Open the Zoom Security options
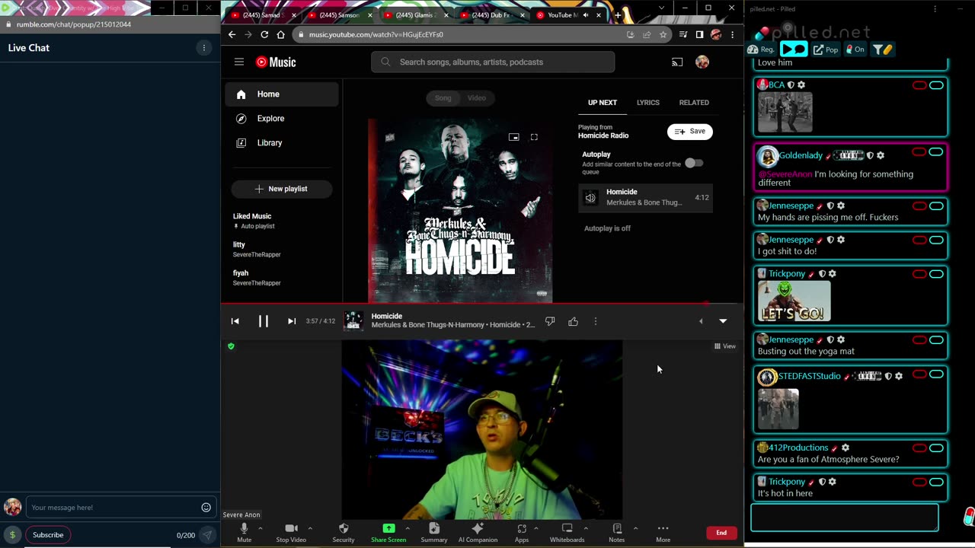 coord(344,532)
